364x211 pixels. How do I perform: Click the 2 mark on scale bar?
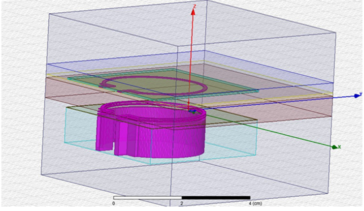(183, 203)
